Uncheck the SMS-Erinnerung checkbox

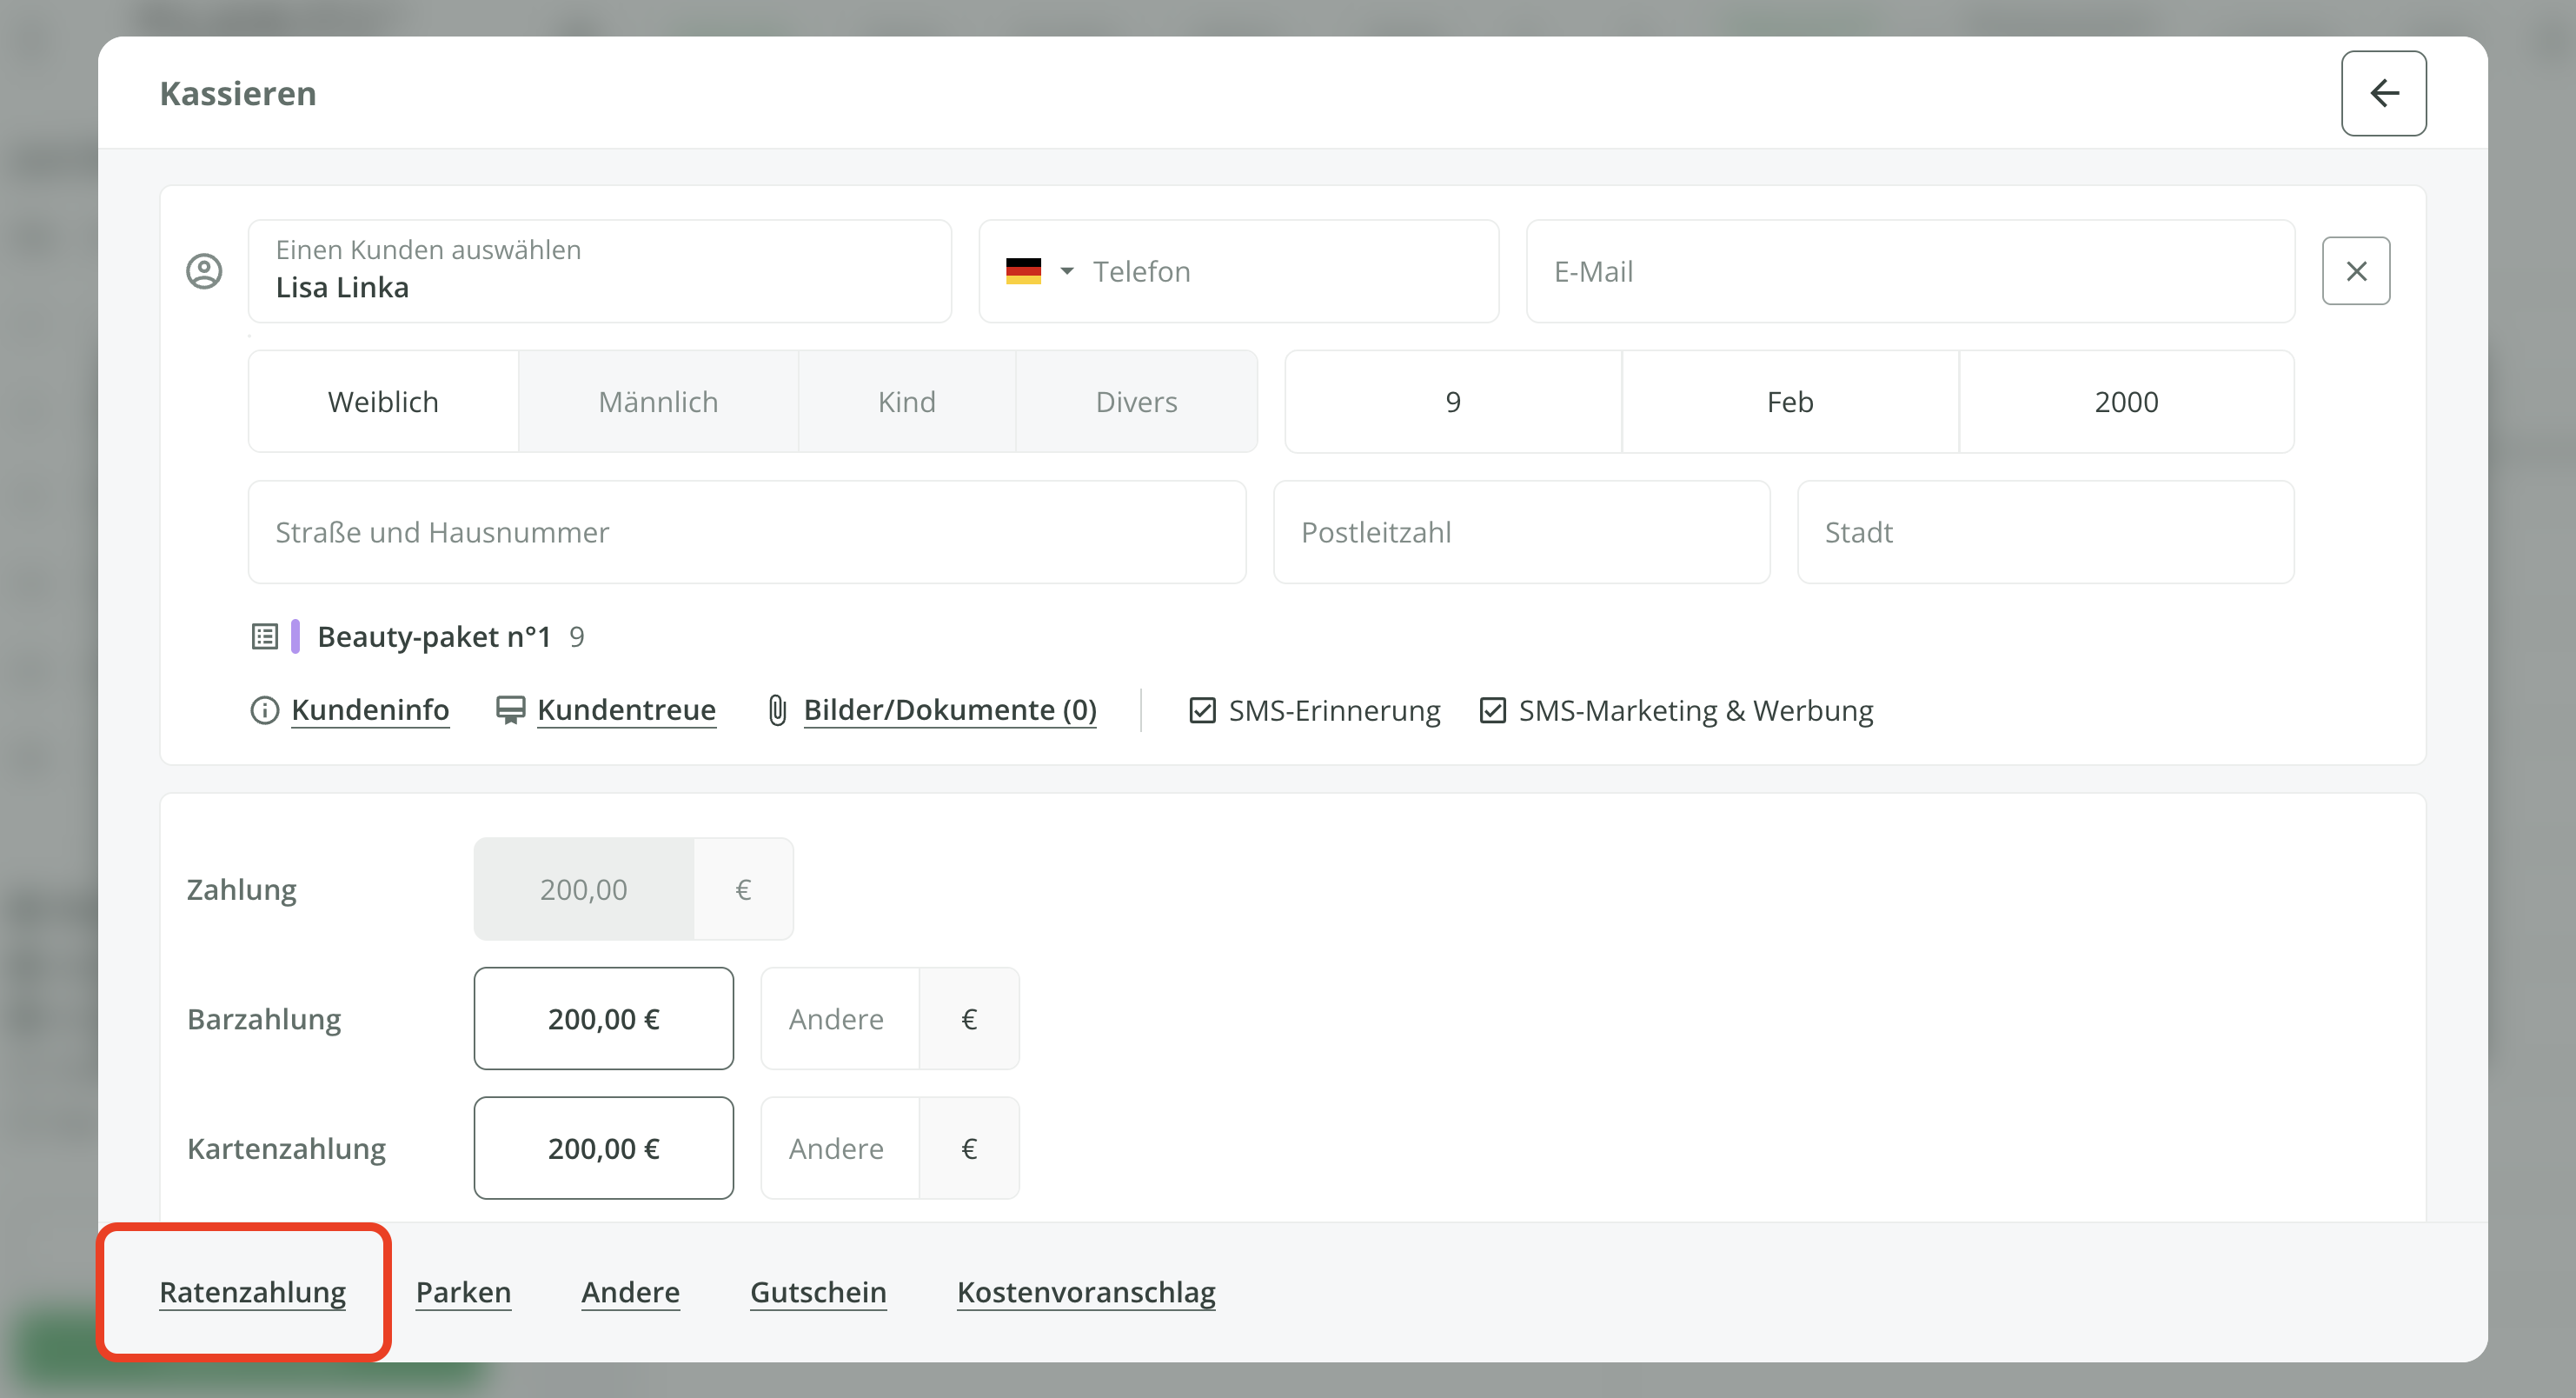coord(1202,710)
